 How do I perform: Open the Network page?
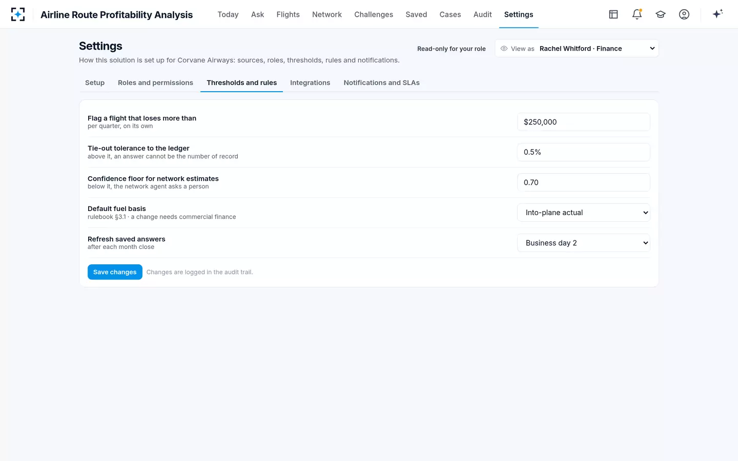pyautogui.click(x=327, y=14)
